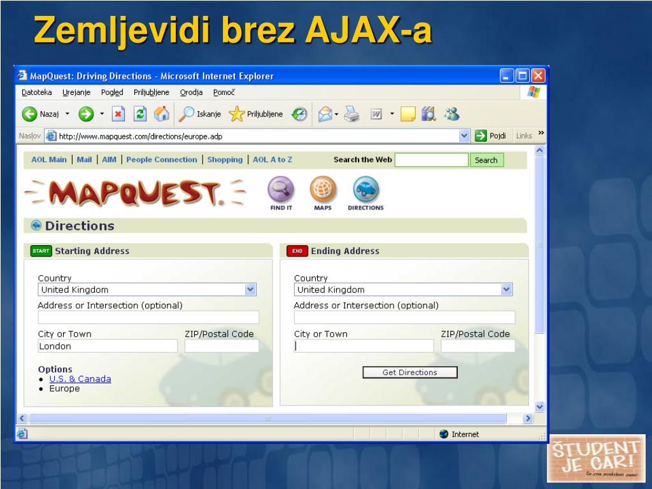Click the vertical scrollbar down arrow
This screenshot has height=489, width=652.
coord(540,407)
